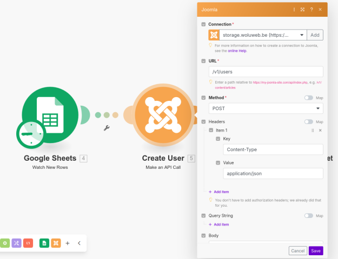Add item under Query String

coord(219,224)
